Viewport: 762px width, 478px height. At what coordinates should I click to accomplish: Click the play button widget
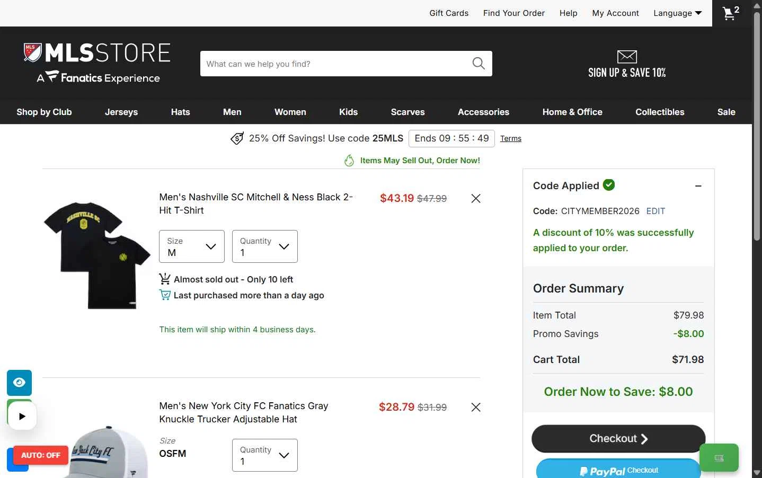tap(22, 416)
